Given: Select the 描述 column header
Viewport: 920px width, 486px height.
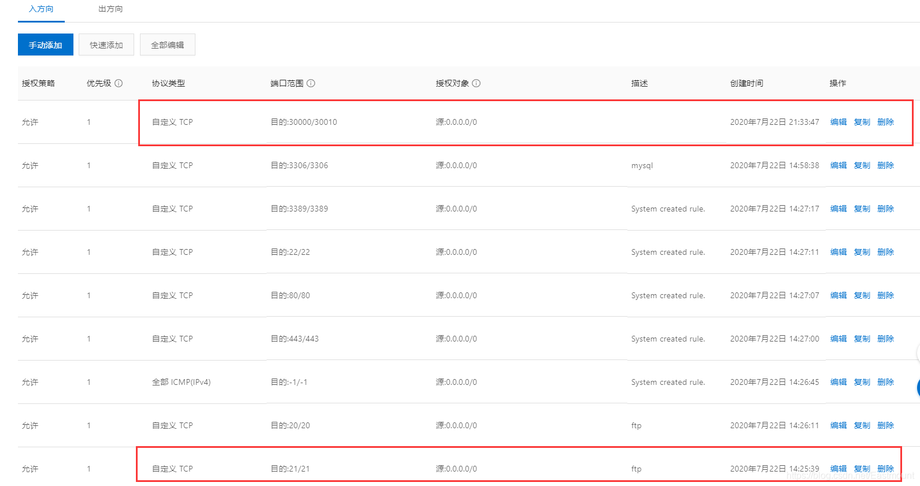Looking at the screenshot, I should pos(640,83).
